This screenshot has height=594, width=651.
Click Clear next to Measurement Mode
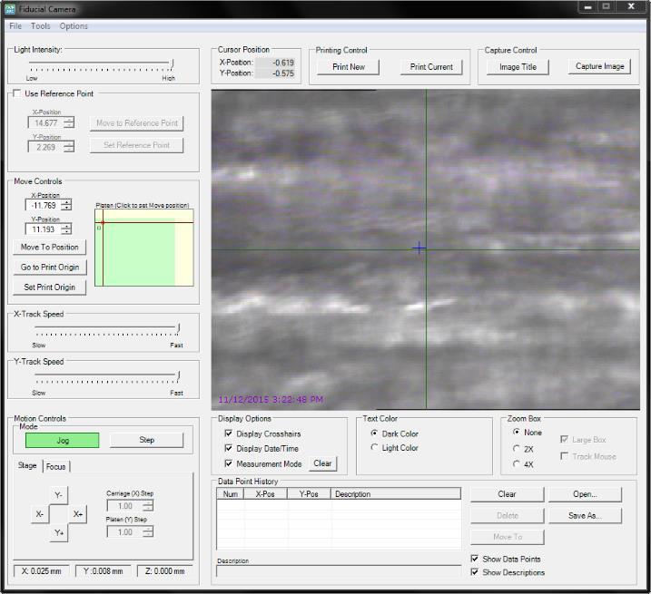pyautogui.click(x=322, y=463)
